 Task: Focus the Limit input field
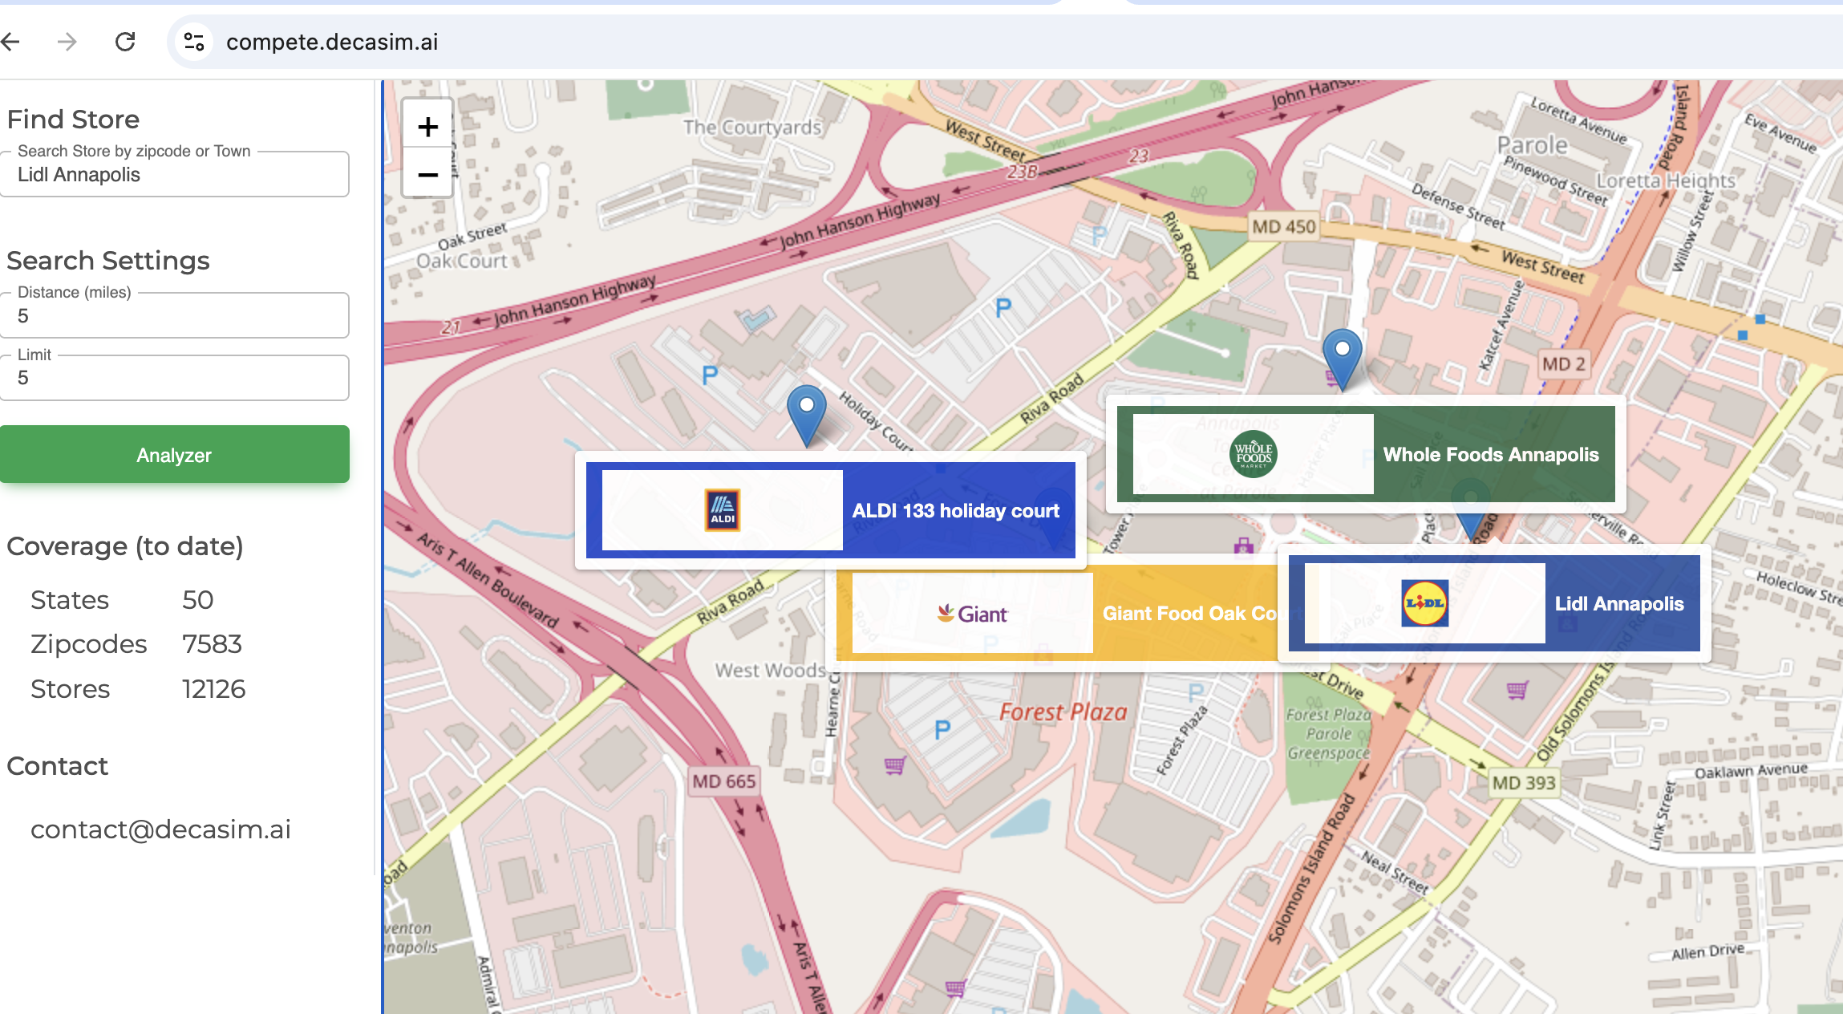pyautogui.click(x=175, y=378)
